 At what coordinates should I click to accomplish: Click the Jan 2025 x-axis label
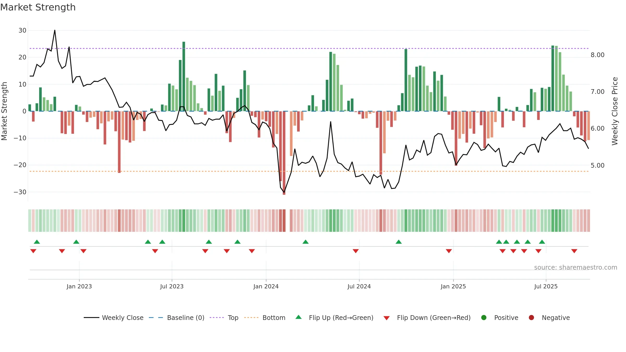453,286
